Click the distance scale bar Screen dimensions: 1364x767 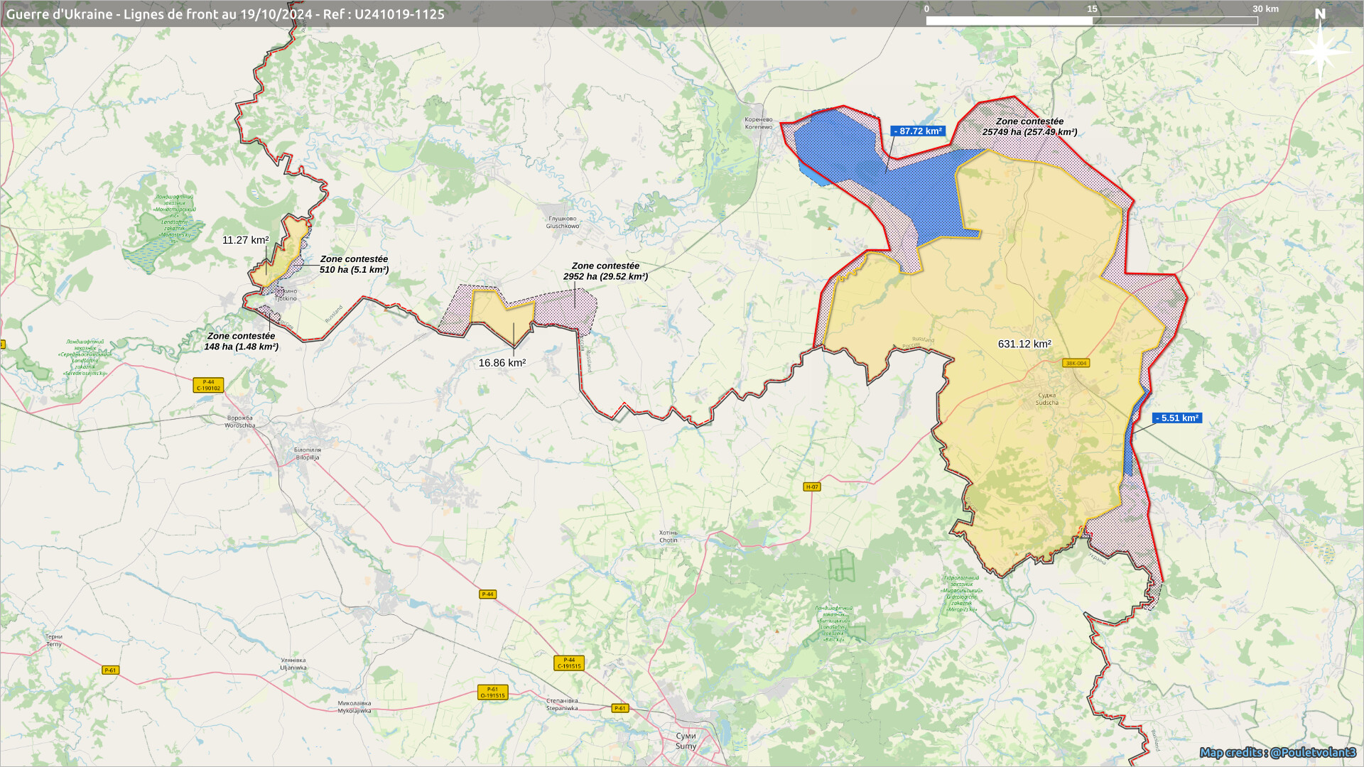1091,21
